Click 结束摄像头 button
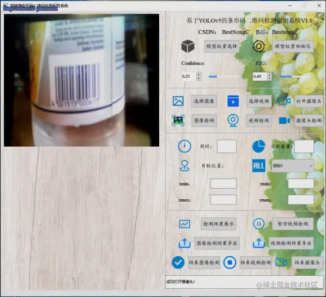 pyautogui.click(x=307, y=263)
